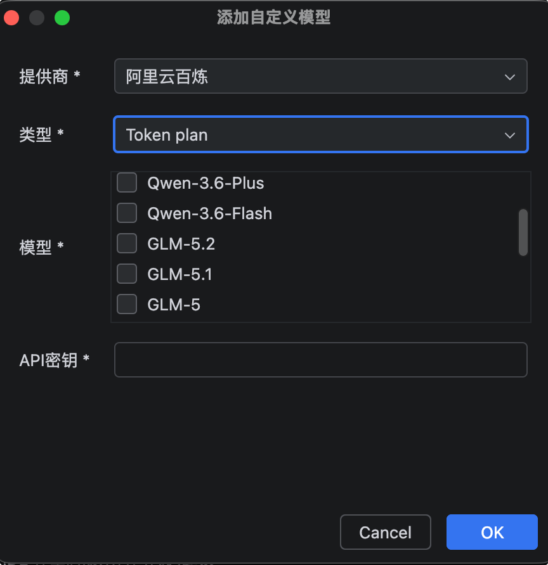
Task: Toggle the GLM-5 checkbox
Action: tap(127, 304)
